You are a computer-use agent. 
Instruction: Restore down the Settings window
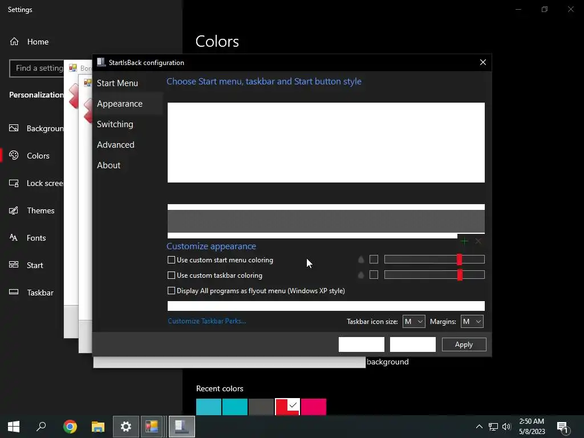point(545,9)
